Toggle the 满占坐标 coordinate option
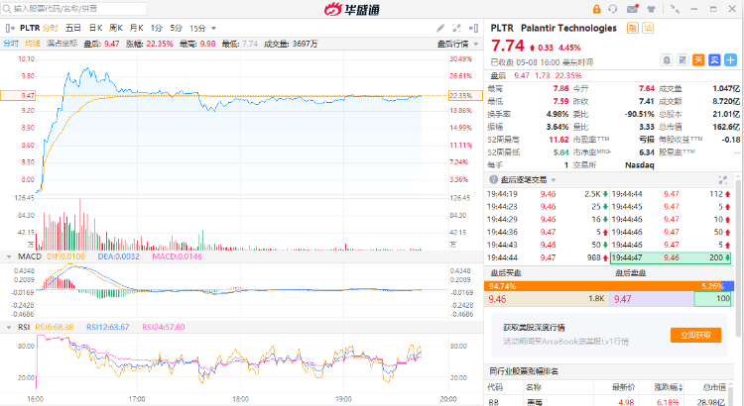744x406 pixels. tap(62, 44)
